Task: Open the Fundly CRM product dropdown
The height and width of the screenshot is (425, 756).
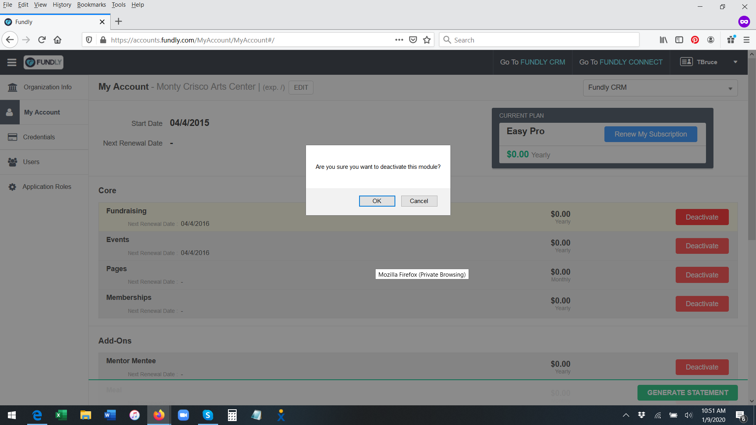Action: [x=660, y=88]
